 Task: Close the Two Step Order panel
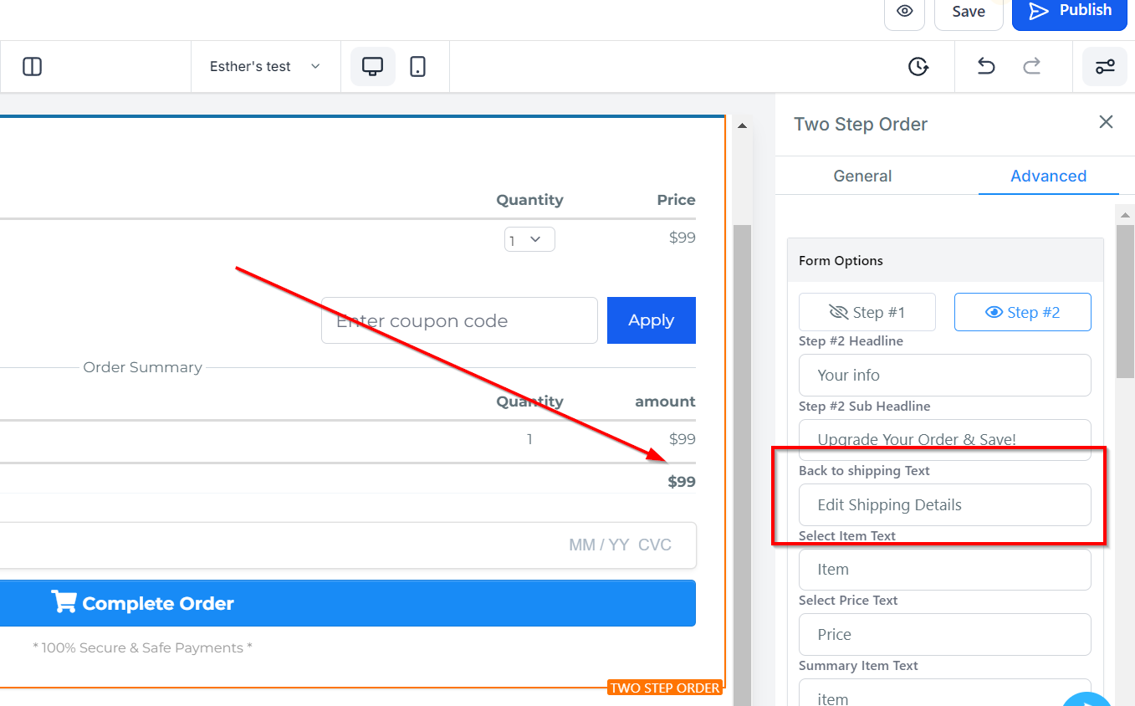pyautogui.click(x=1106, y=122)
